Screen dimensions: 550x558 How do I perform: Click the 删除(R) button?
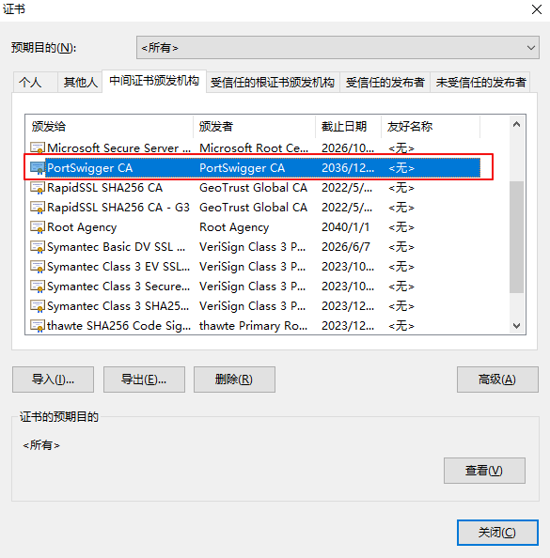pos(234,380)
